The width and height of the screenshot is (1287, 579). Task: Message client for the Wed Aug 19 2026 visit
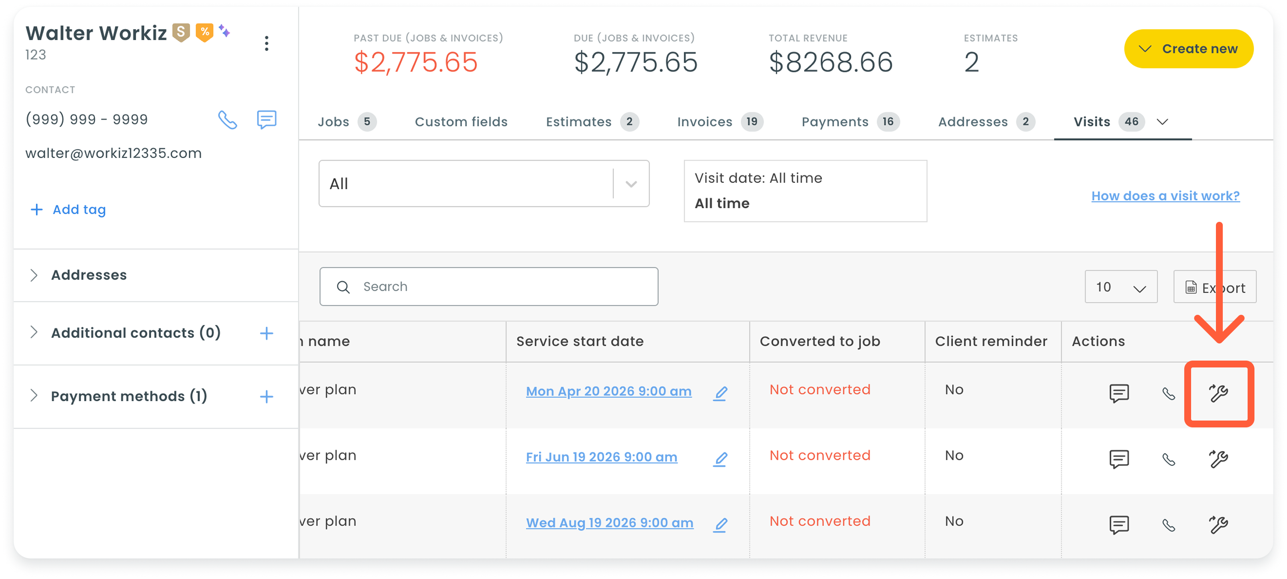1119,525
